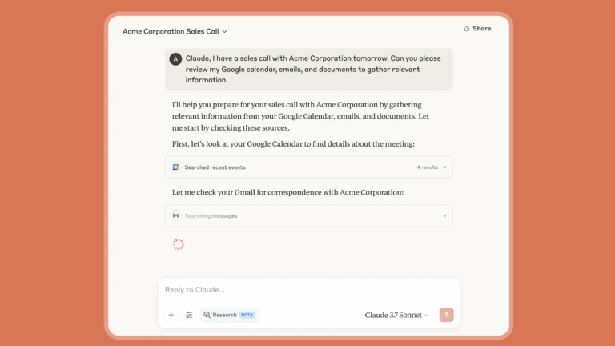Open the Claude 3.7 Sonnet model dropdown
This screenshot has width=615, height=346.
click(396, 315)
